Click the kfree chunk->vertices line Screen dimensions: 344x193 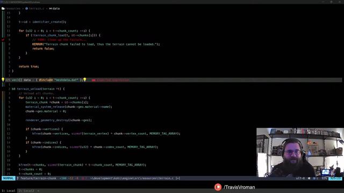point(106,133)
